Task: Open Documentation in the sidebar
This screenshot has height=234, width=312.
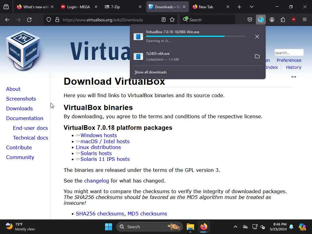Action: pos(24,118)
